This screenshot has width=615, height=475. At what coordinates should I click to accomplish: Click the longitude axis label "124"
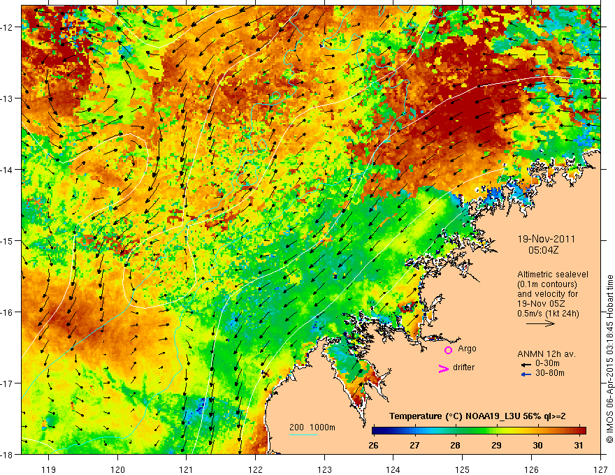point(393,469)
